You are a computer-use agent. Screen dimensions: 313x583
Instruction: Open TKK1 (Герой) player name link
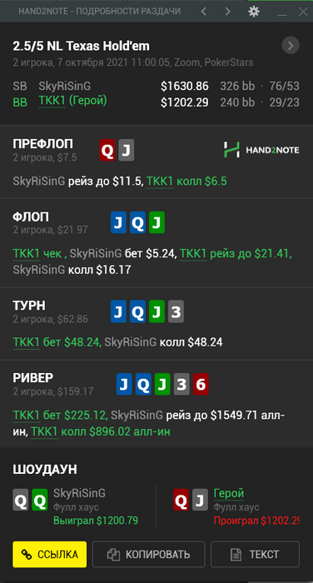click(72, 101)
